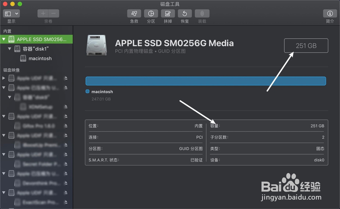340x209 pixels.
Task: Eject the BoostUp Premi... volume
Action: [x=66, y=145]
